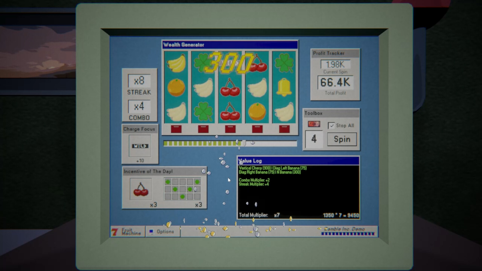Click the 1350 * 7 = 9450 result
The height and width of the screenshot is (271, 482).
point(341,215)
